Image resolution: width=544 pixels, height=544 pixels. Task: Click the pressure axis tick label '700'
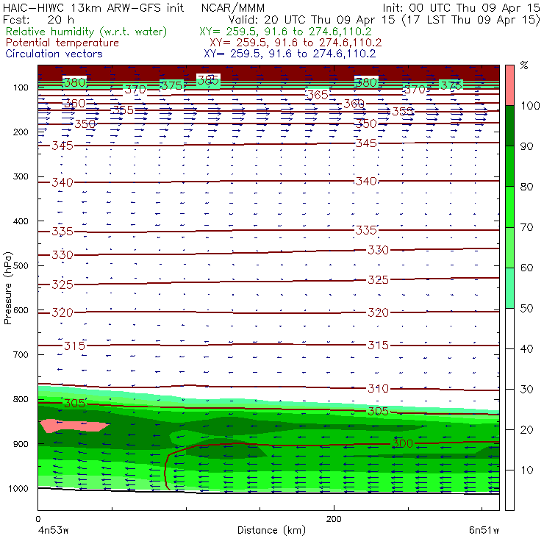pos(21,355)
